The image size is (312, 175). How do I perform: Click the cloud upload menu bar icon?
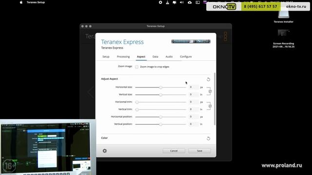[190, 2]
